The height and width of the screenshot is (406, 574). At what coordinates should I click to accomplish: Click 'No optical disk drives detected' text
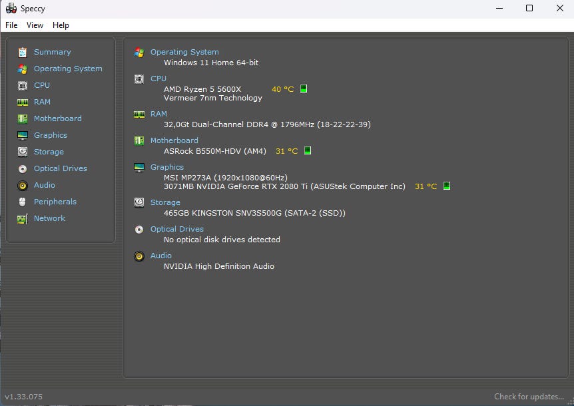pos(222,240)
